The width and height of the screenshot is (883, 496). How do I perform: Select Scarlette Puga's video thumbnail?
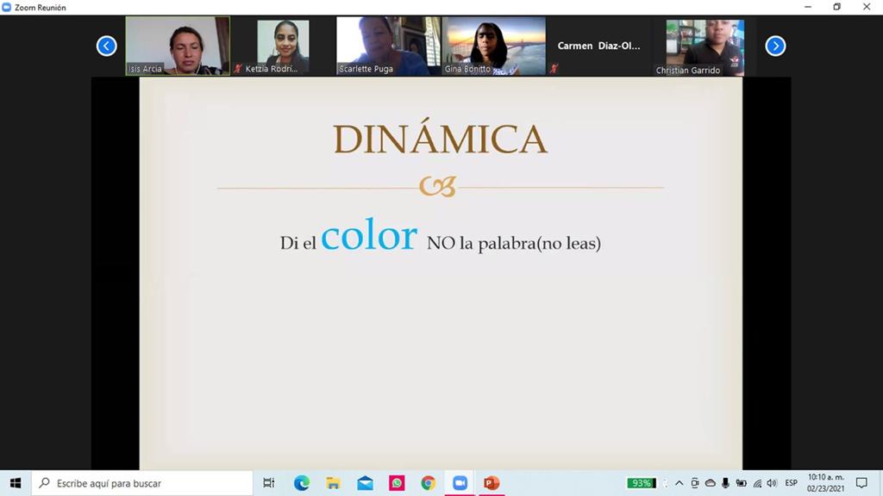pos(388,46)
